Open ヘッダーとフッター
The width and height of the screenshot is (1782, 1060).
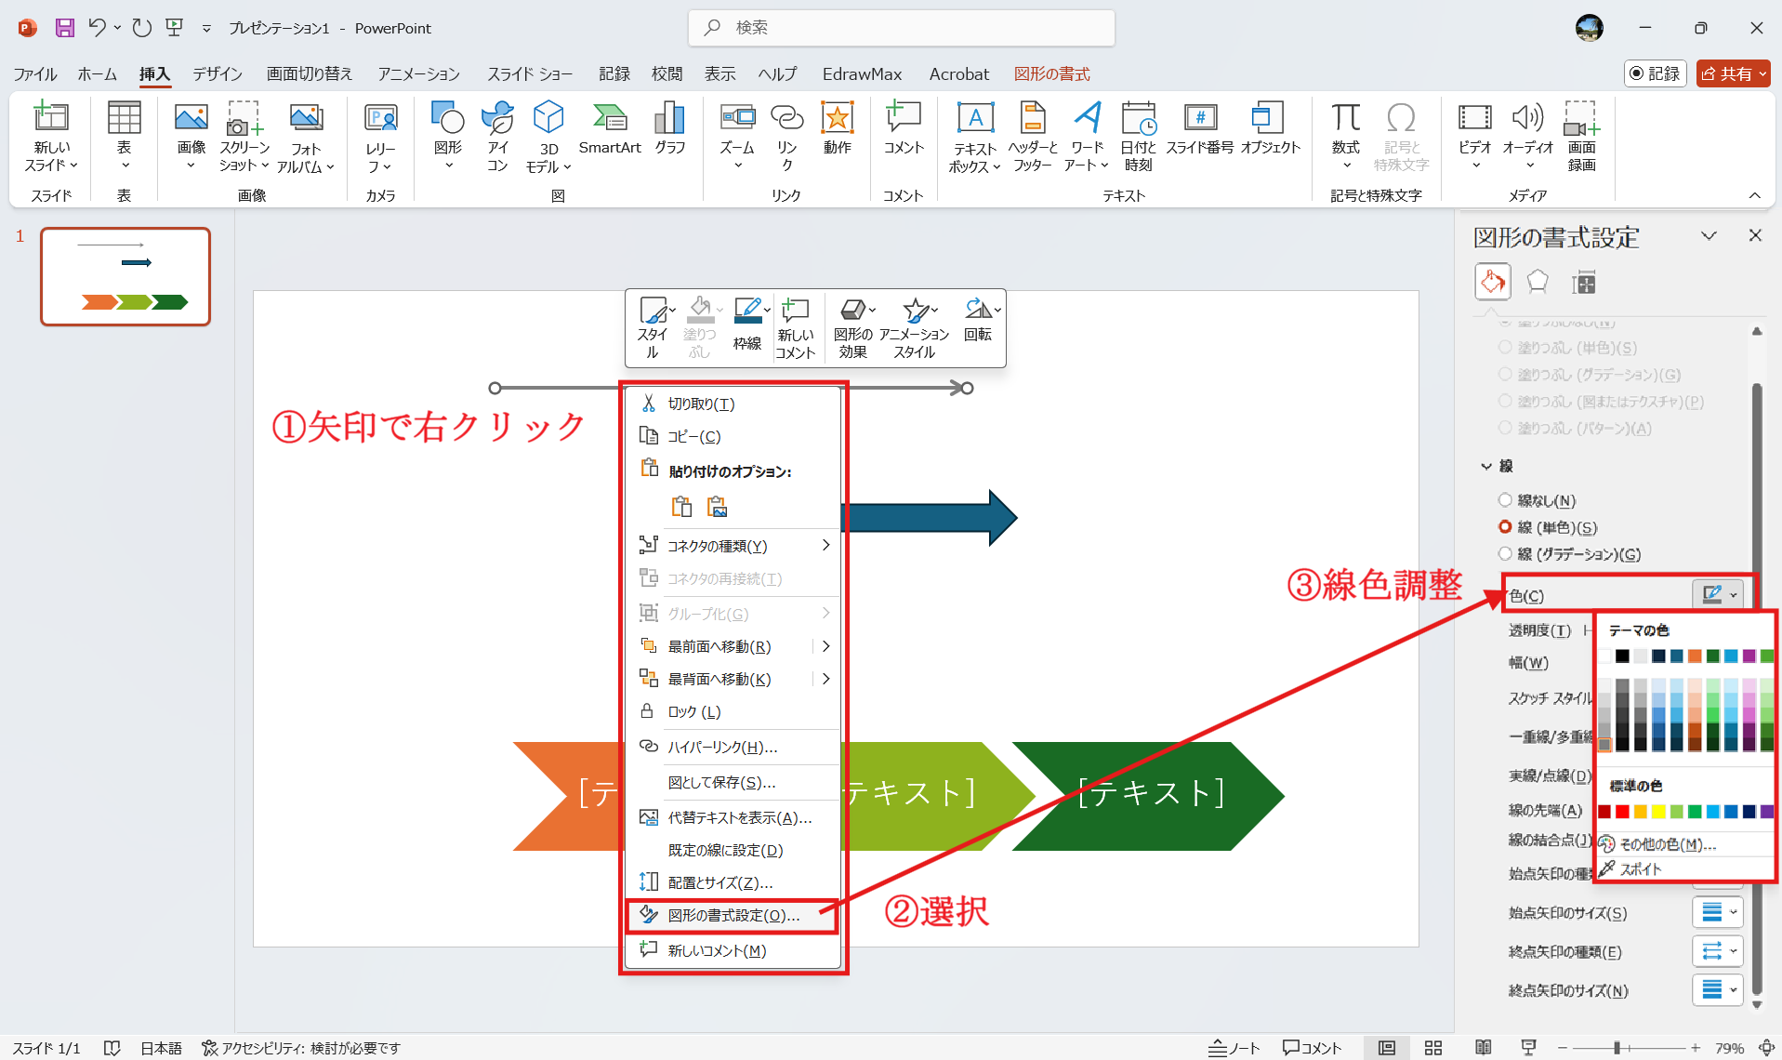pyautogui.click(x=1033, y=137)
